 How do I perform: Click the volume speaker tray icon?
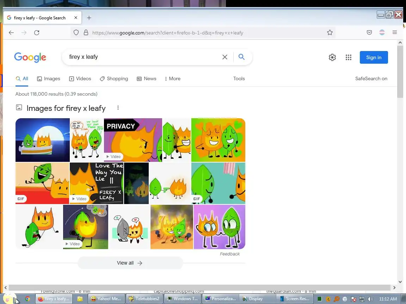[x=370, y=299]
